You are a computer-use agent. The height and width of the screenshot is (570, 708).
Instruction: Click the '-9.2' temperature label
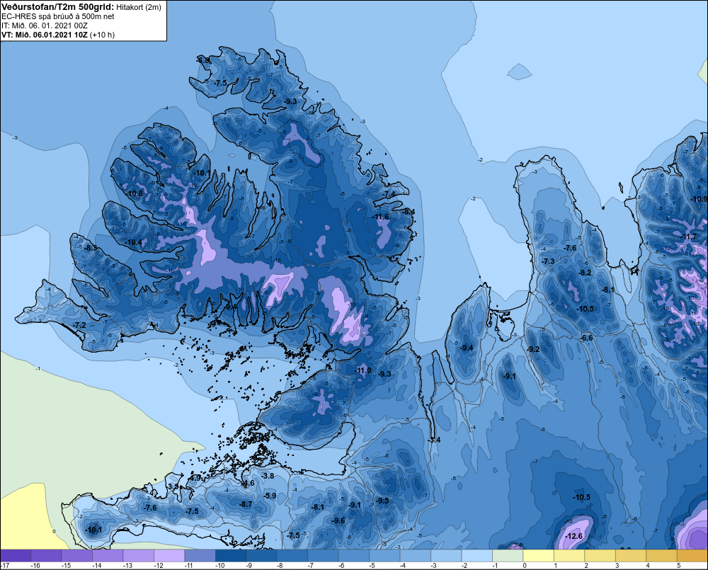(x=533, y=349)
